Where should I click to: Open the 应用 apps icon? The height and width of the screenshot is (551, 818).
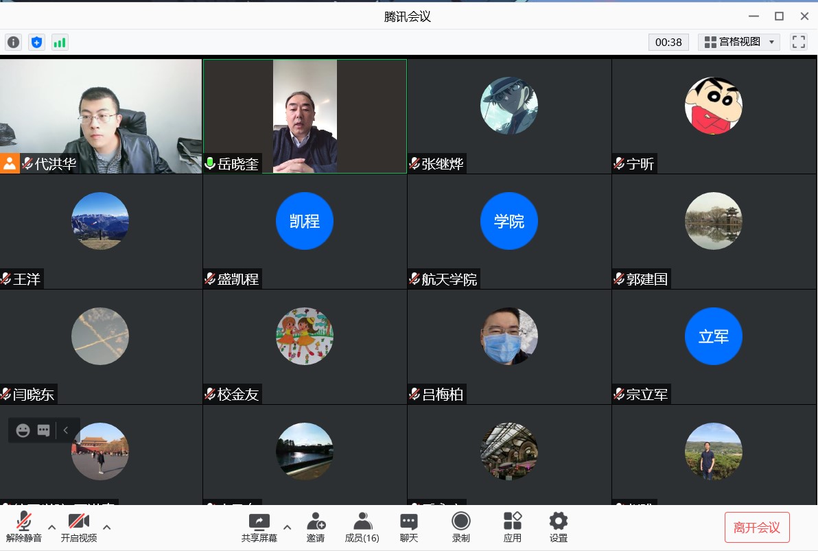pyautogui.click(x=513, y=527)
